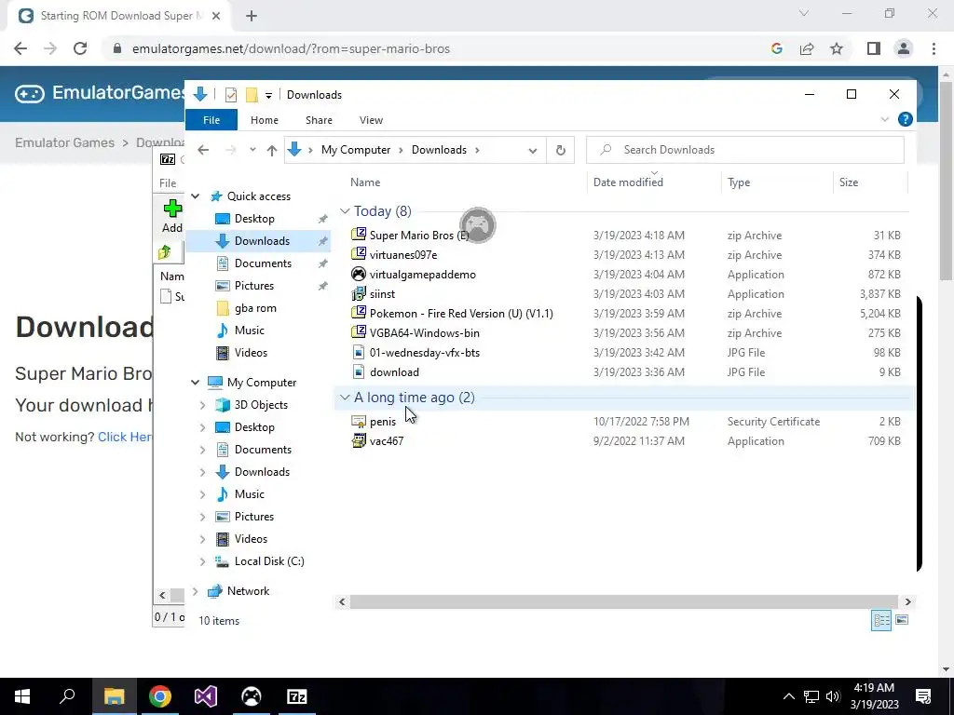Open the Share ribbon tab
954x715 pixels.
click(x=319, y=120)
